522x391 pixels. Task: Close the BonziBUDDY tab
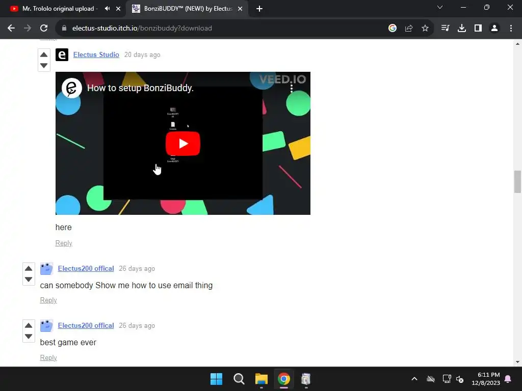(240, 9)
